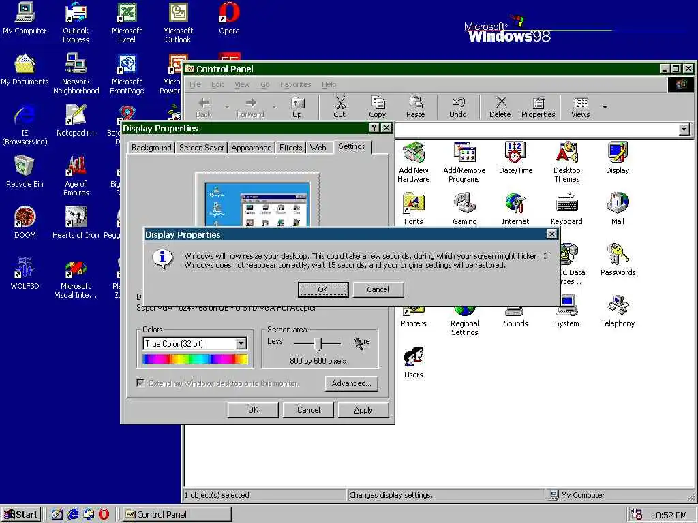The height and width of the screenshot is (523, 698).
Task: Open the Help menu in Control Panel
Action: (329, 84)
